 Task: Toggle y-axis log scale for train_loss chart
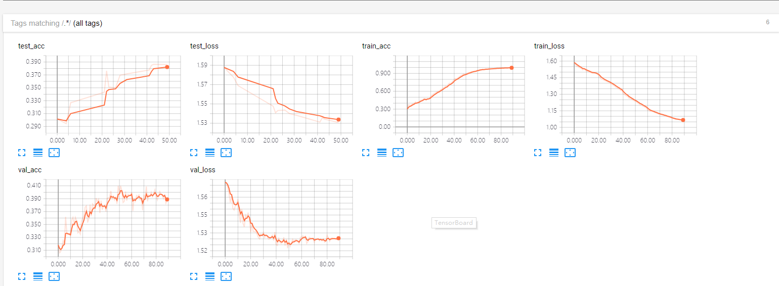pos(554,152)
